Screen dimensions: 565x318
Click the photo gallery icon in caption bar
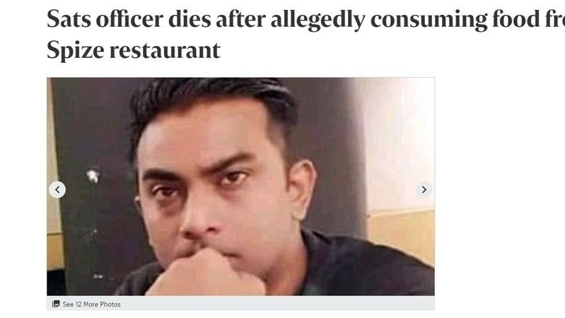pyautogui.click(x=56, y=304)
